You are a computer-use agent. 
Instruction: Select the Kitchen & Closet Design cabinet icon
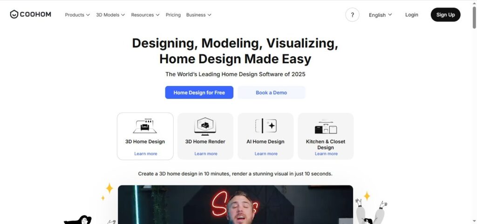(x=326, y=126)
